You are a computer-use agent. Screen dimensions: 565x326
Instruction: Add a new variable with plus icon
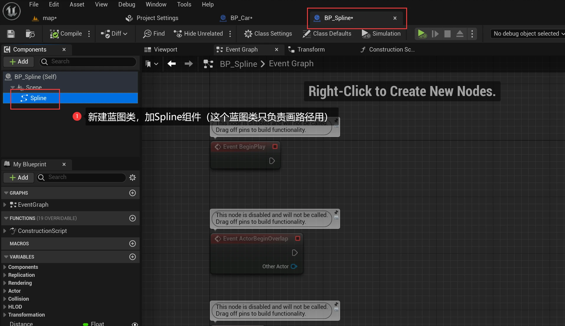coord(133,257)
